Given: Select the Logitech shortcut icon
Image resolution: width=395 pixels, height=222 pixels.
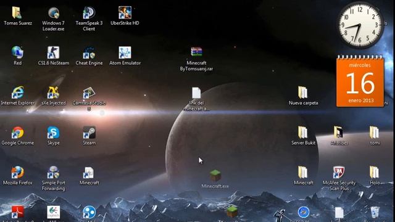Looking at the screenshot, I should (x=54, y=212).
